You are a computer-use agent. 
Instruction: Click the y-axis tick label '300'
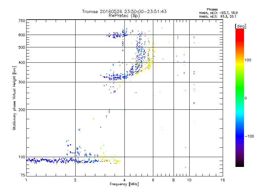coord(22,82)
